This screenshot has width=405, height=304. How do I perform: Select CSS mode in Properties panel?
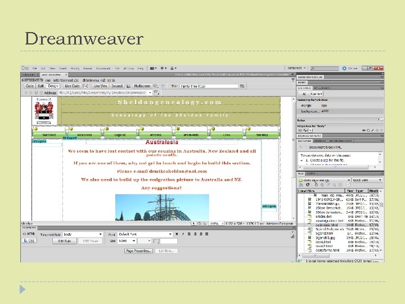(29, 240)
